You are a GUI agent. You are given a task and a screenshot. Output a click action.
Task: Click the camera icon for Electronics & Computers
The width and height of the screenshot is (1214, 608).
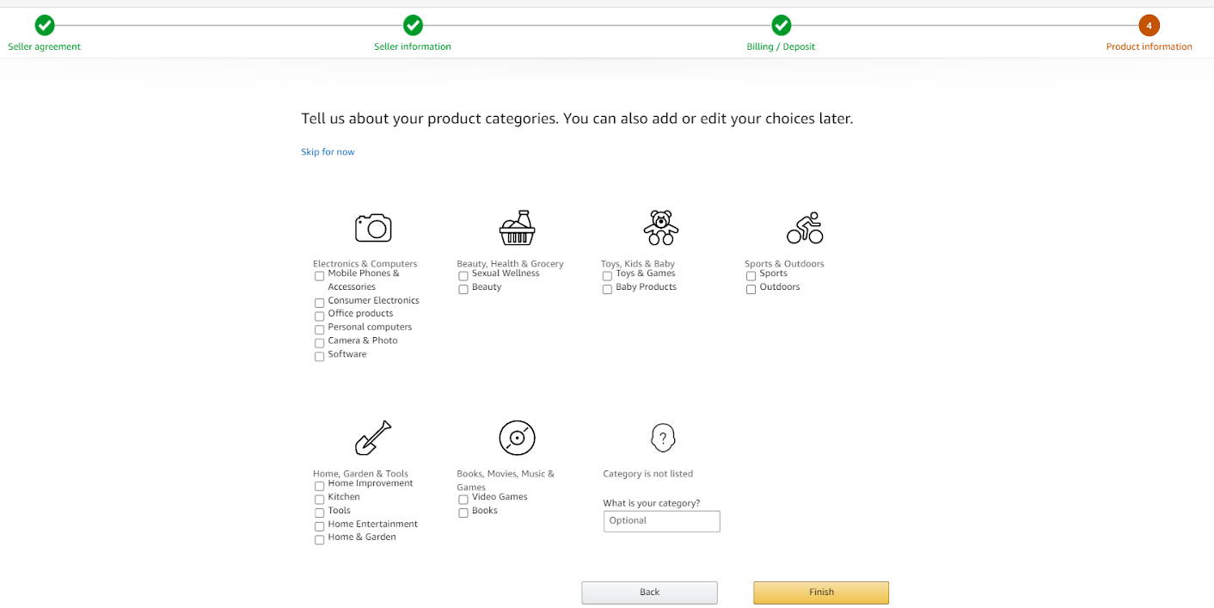pos(373,228)
